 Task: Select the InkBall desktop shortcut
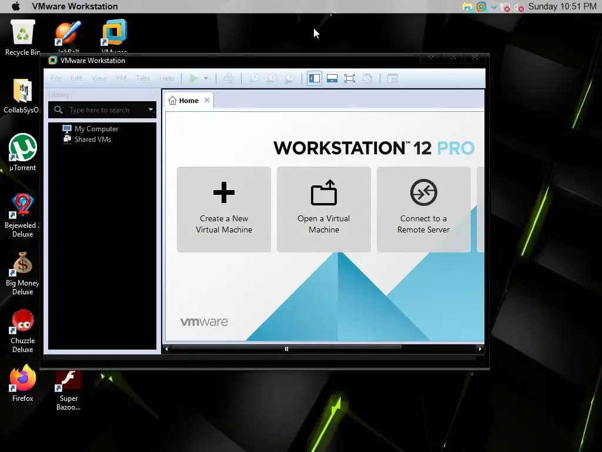[x=68, y=37]
